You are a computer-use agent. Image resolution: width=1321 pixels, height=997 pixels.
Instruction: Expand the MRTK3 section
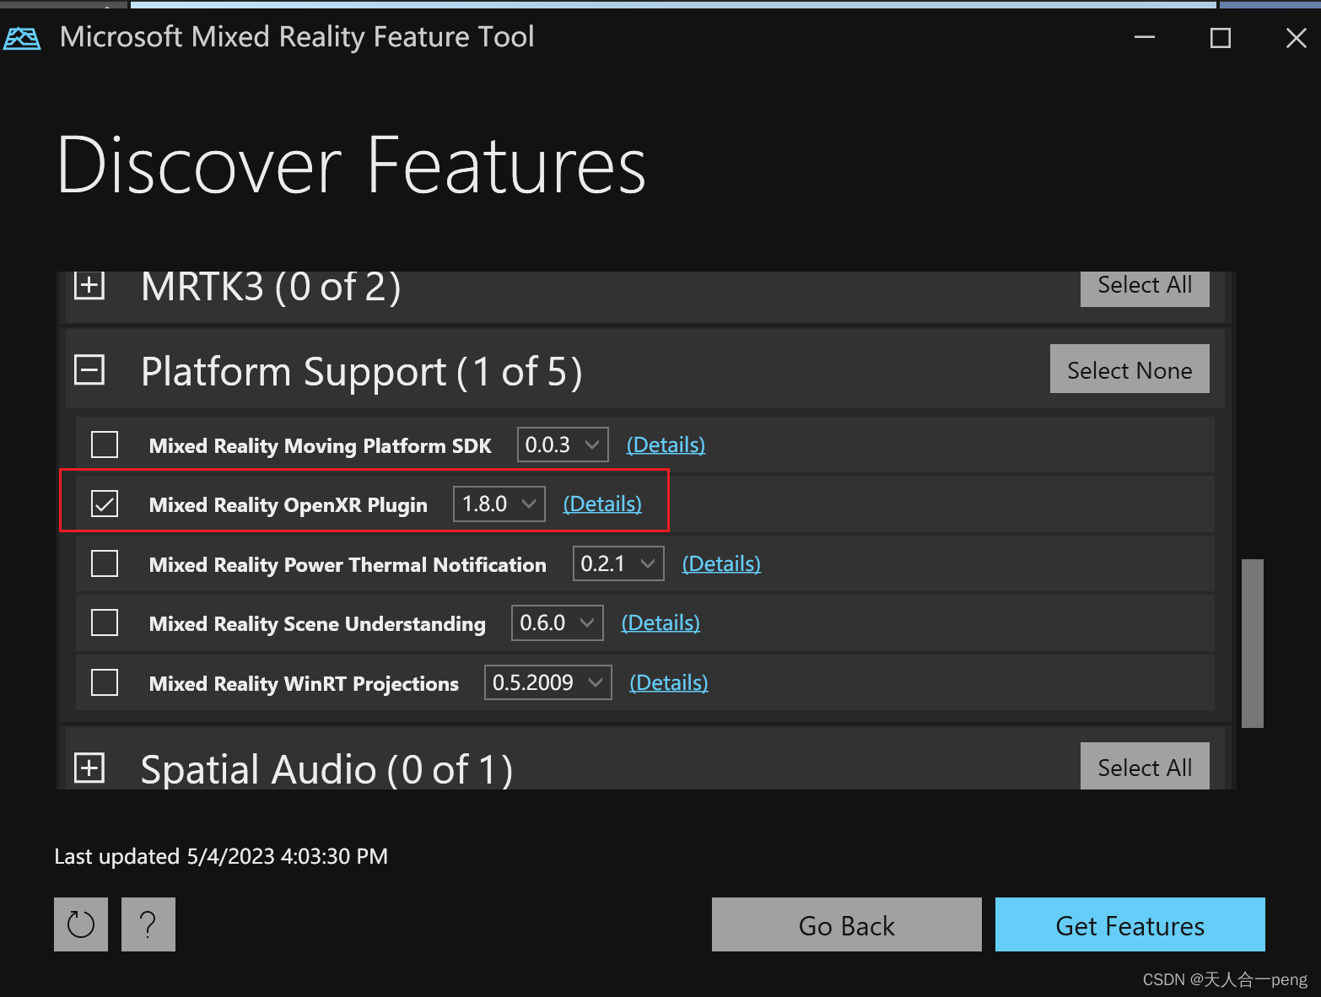89,285
